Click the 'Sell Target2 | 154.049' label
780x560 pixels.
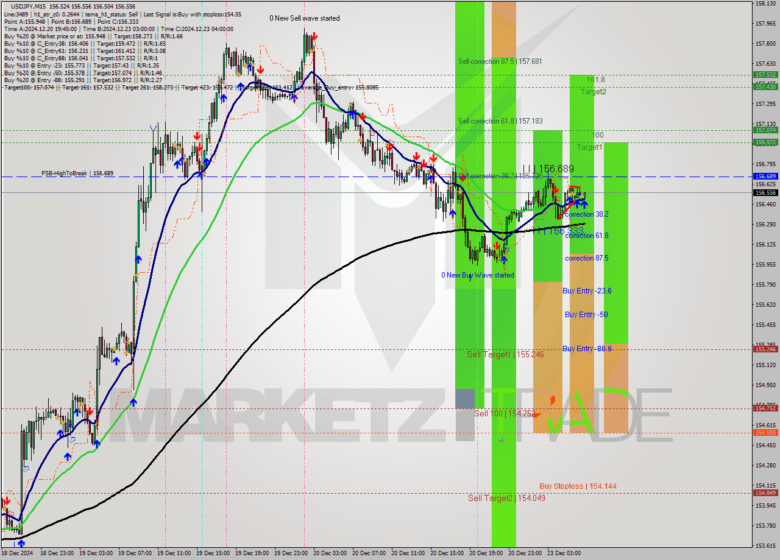506,498
